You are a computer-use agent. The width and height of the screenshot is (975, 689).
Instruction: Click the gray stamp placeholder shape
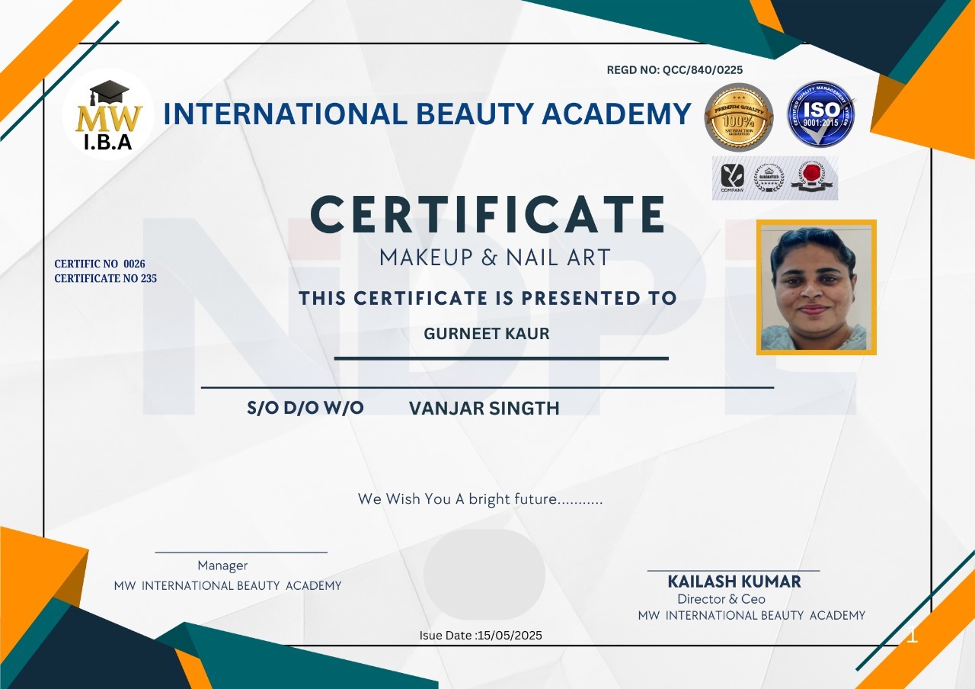point(484,574)
